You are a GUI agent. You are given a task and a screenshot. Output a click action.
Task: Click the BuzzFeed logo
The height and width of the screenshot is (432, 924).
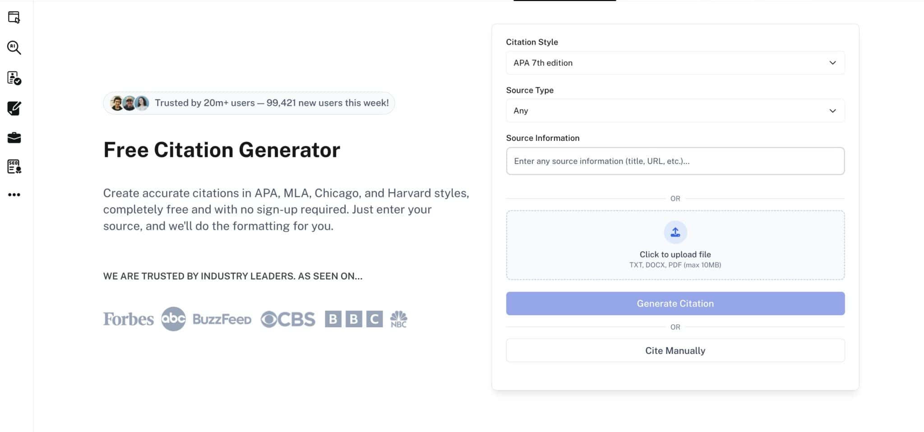(222, 319)
